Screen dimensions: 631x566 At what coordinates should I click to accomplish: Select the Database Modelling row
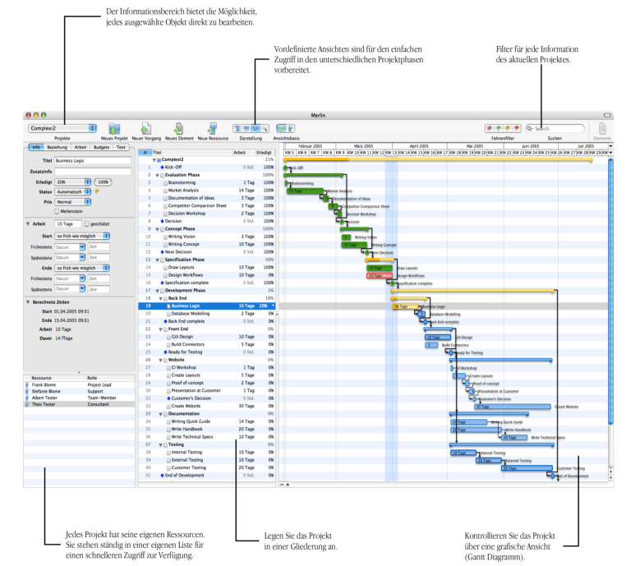click(x=207, y=314)
